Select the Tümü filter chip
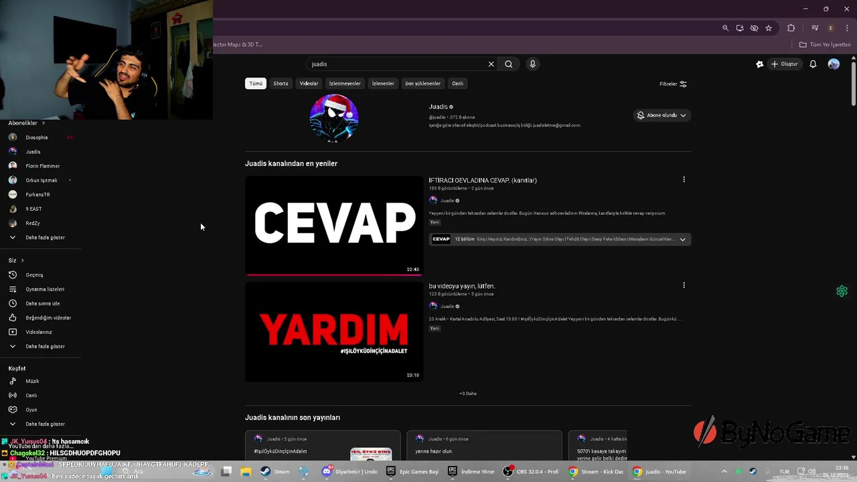Screen dimensions: 857x482 [x=256, y=84]
